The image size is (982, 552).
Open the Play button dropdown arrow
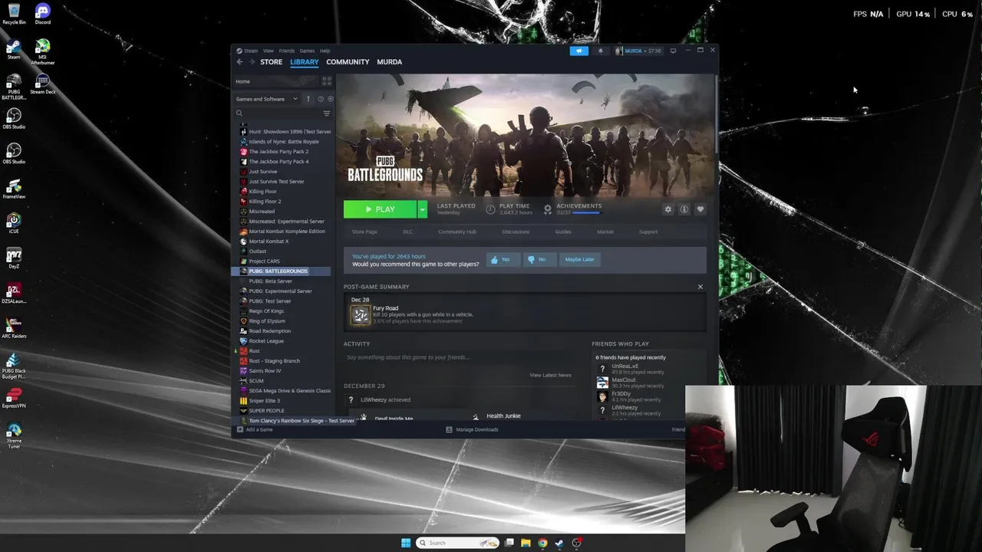(422, 209)
